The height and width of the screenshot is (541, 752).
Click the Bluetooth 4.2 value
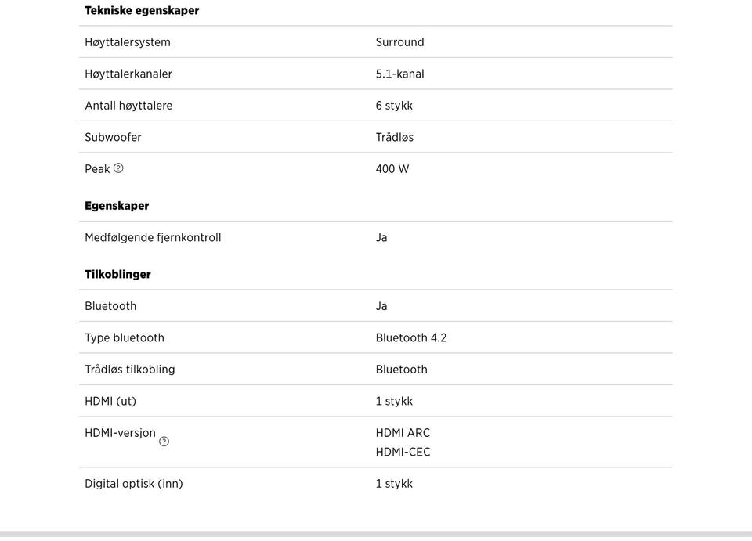point(411,337)
